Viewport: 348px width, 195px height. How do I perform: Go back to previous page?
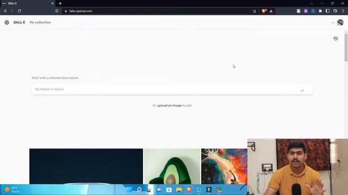(x=5, y=11)
